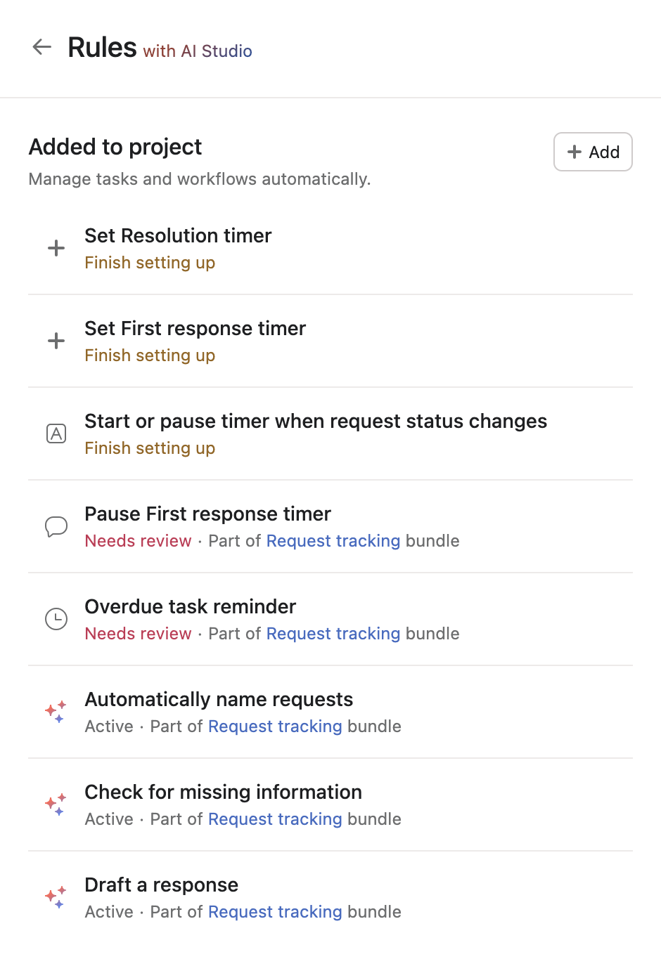Image resolution: width=661 pixels, height=978 pixels.
Task: Click sparkle icon for Automatically name requests
Action: [x=56, y=712]
